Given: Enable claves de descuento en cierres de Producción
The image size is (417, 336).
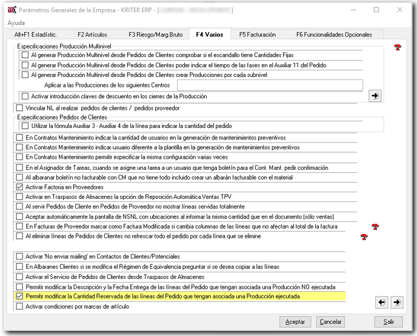Looking at the screenshot, I should point(25,96).
